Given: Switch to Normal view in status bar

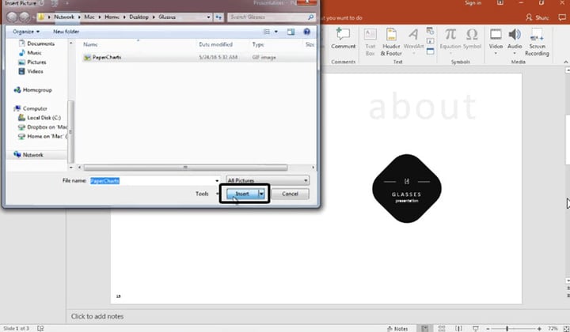Looking at the screenshot, I should pyautogui.click(x=424, y=328).
